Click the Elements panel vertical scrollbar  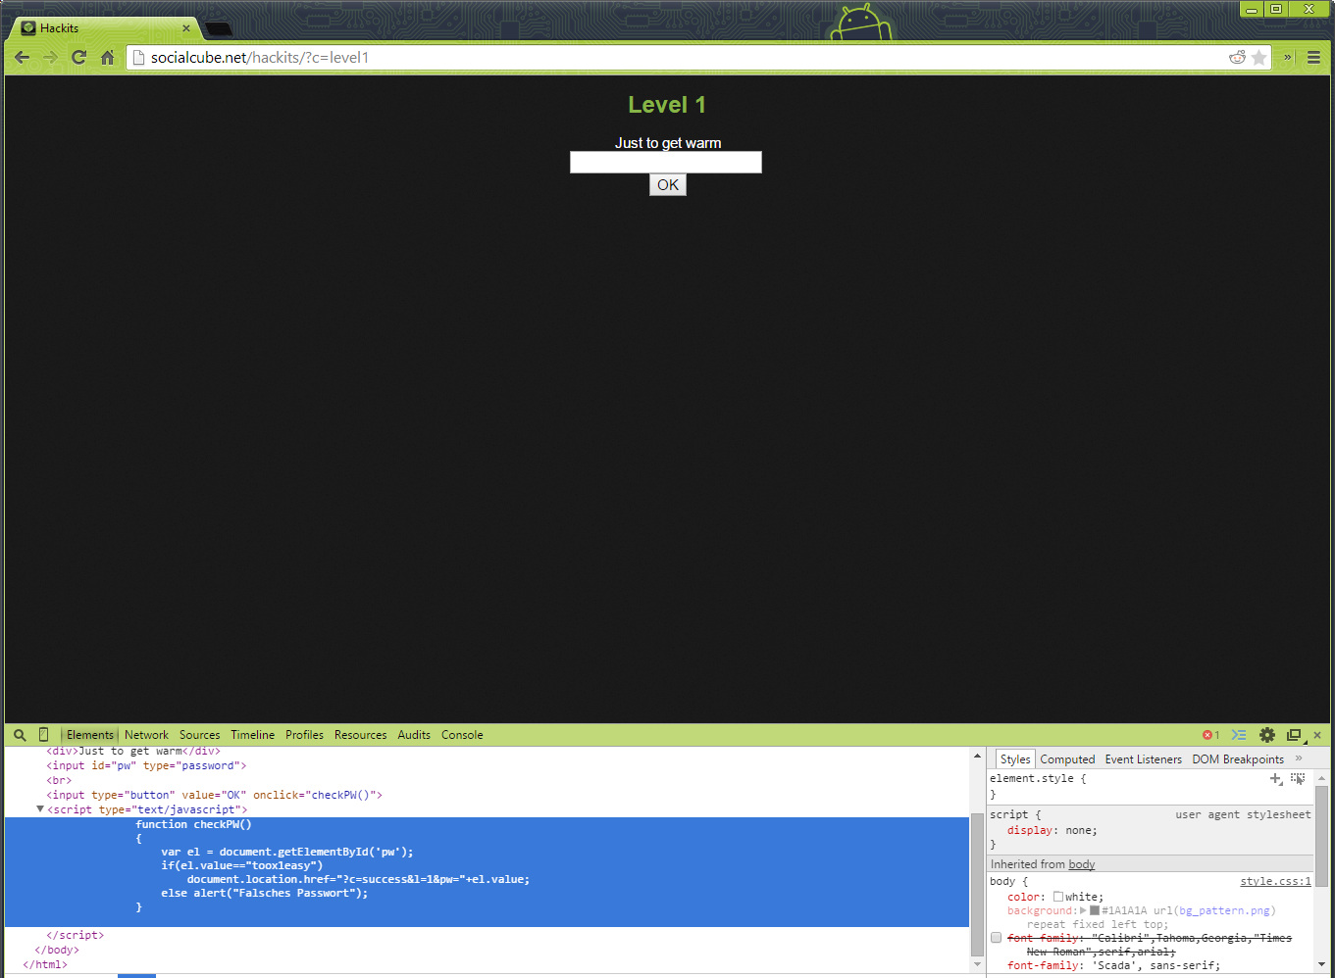pos(977,884)
